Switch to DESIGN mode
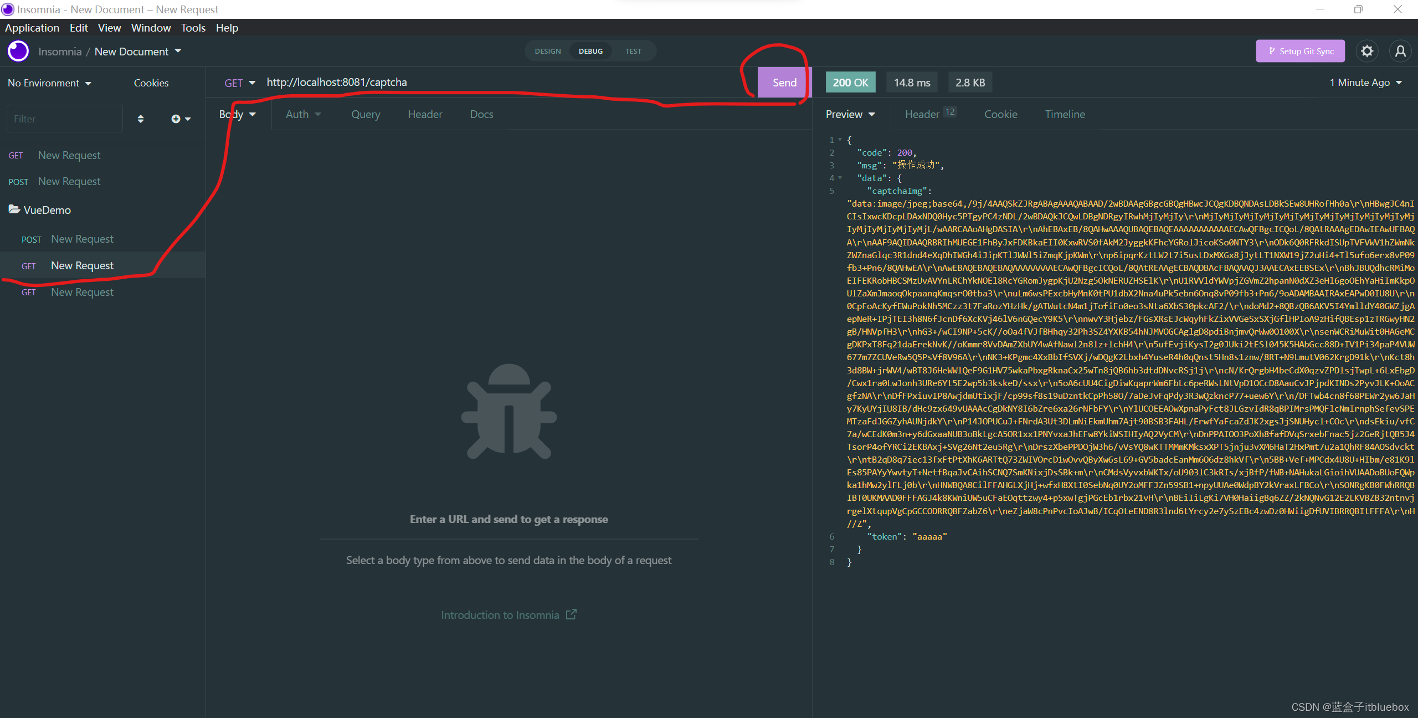Screen dimensions: 1418x718 (547, 51)
